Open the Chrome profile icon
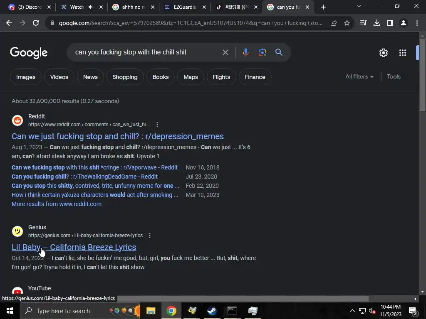Viewport: 426px width, 319px height. point(404,23)
